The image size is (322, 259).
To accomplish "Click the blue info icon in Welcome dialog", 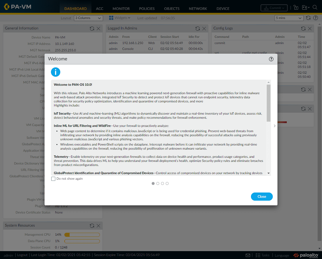I will [55, 72].
